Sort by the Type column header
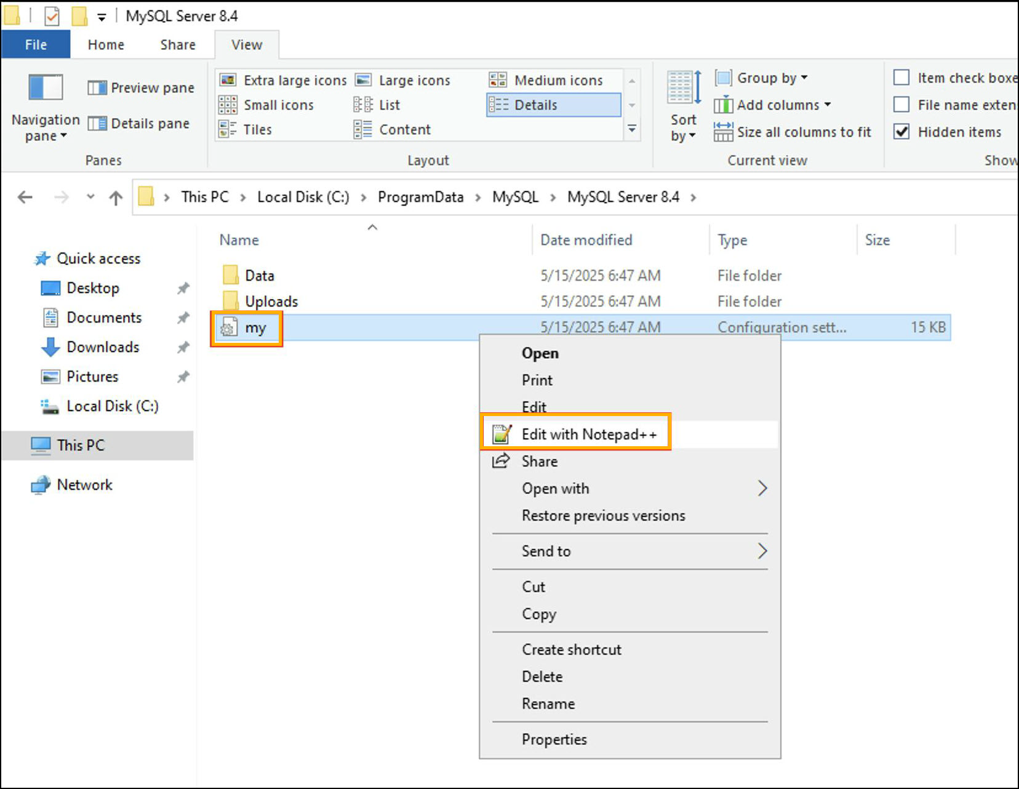Image resolution: width=1019 pixels, height=789 pixels. click(x=732, y=240)
